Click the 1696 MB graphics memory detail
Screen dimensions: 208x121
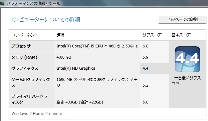tap(97, 82)
